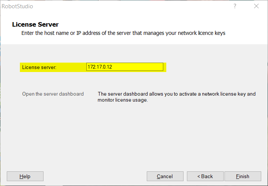Viewport: 268px width, 186px height.
Task: Click the yellow highlight right of the IP field
Action: (165, 67)
